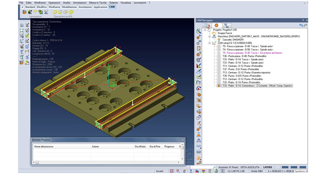Screen dimensions: 328x174
Task: Select magenta T5 Da esterno ad interno operation
Action: click(252, 53)
